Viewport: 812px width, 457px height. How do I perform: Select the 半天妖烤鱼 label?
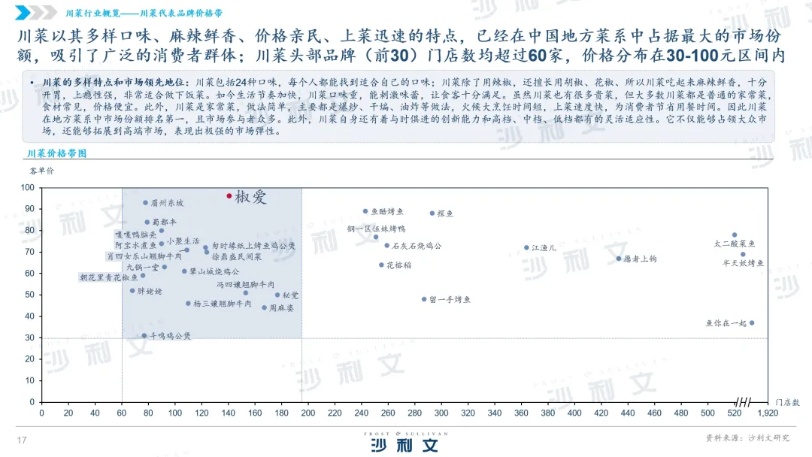(x=743, y=263)
